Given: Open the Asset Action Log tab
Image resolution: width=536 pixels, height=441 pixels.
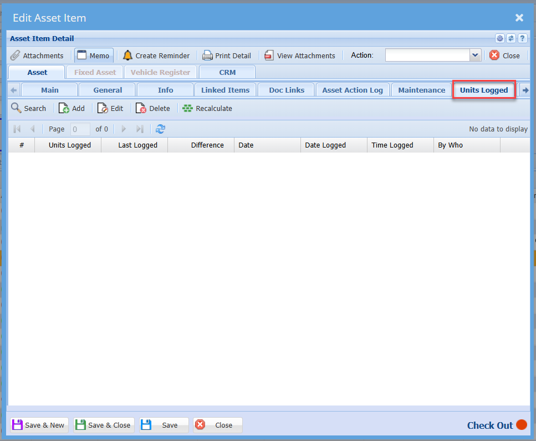Looking at the screenshot, I should click(353, 90).
